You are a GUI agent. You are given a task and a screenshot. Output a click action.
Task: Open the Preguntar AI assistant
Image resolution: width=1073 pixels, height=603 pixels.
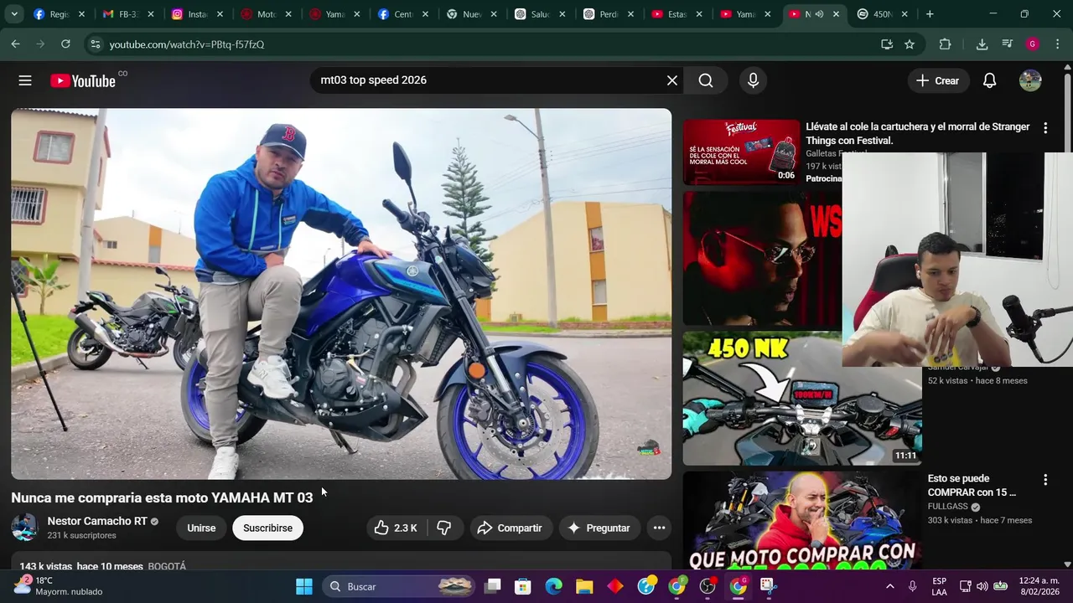[599, 528]
